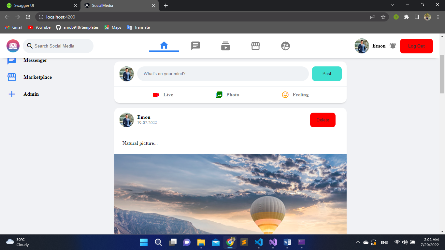Click the notification bell icon

[393, 46]
